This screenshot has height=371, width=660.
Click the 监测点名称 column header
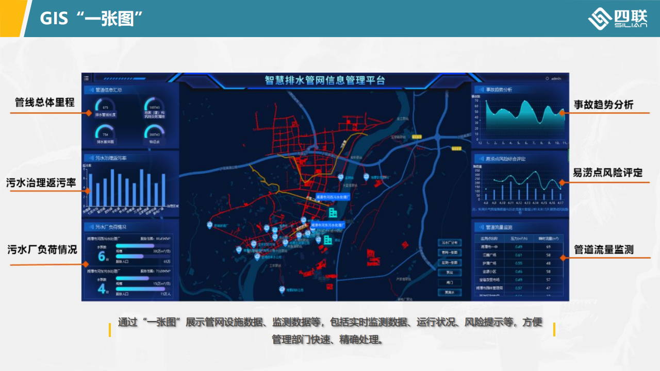[x=489, y=239]
